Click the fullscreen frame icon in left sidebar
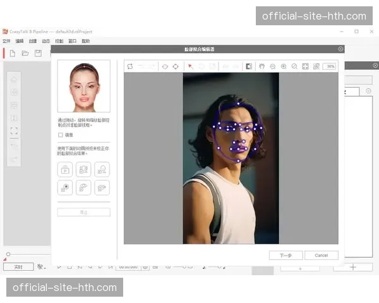This screenshot has width=379, height=303. coord(14,131)
